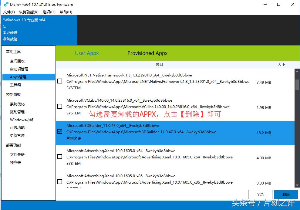This screenshot has width=300, height=210.
Task: Switch to the User Appx tab
Action: point(87,53)
